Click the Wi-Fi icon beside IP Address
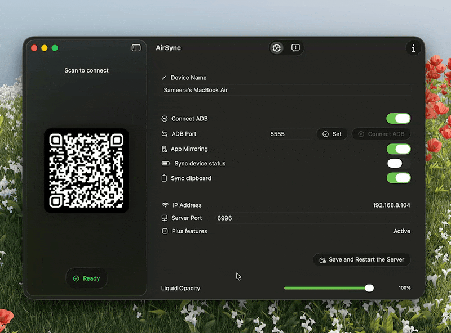 click(165, 205)
